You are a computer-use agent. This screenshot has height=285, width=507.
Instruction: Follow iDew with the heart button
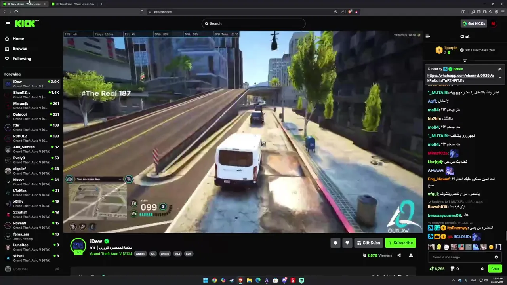point(347,243)
